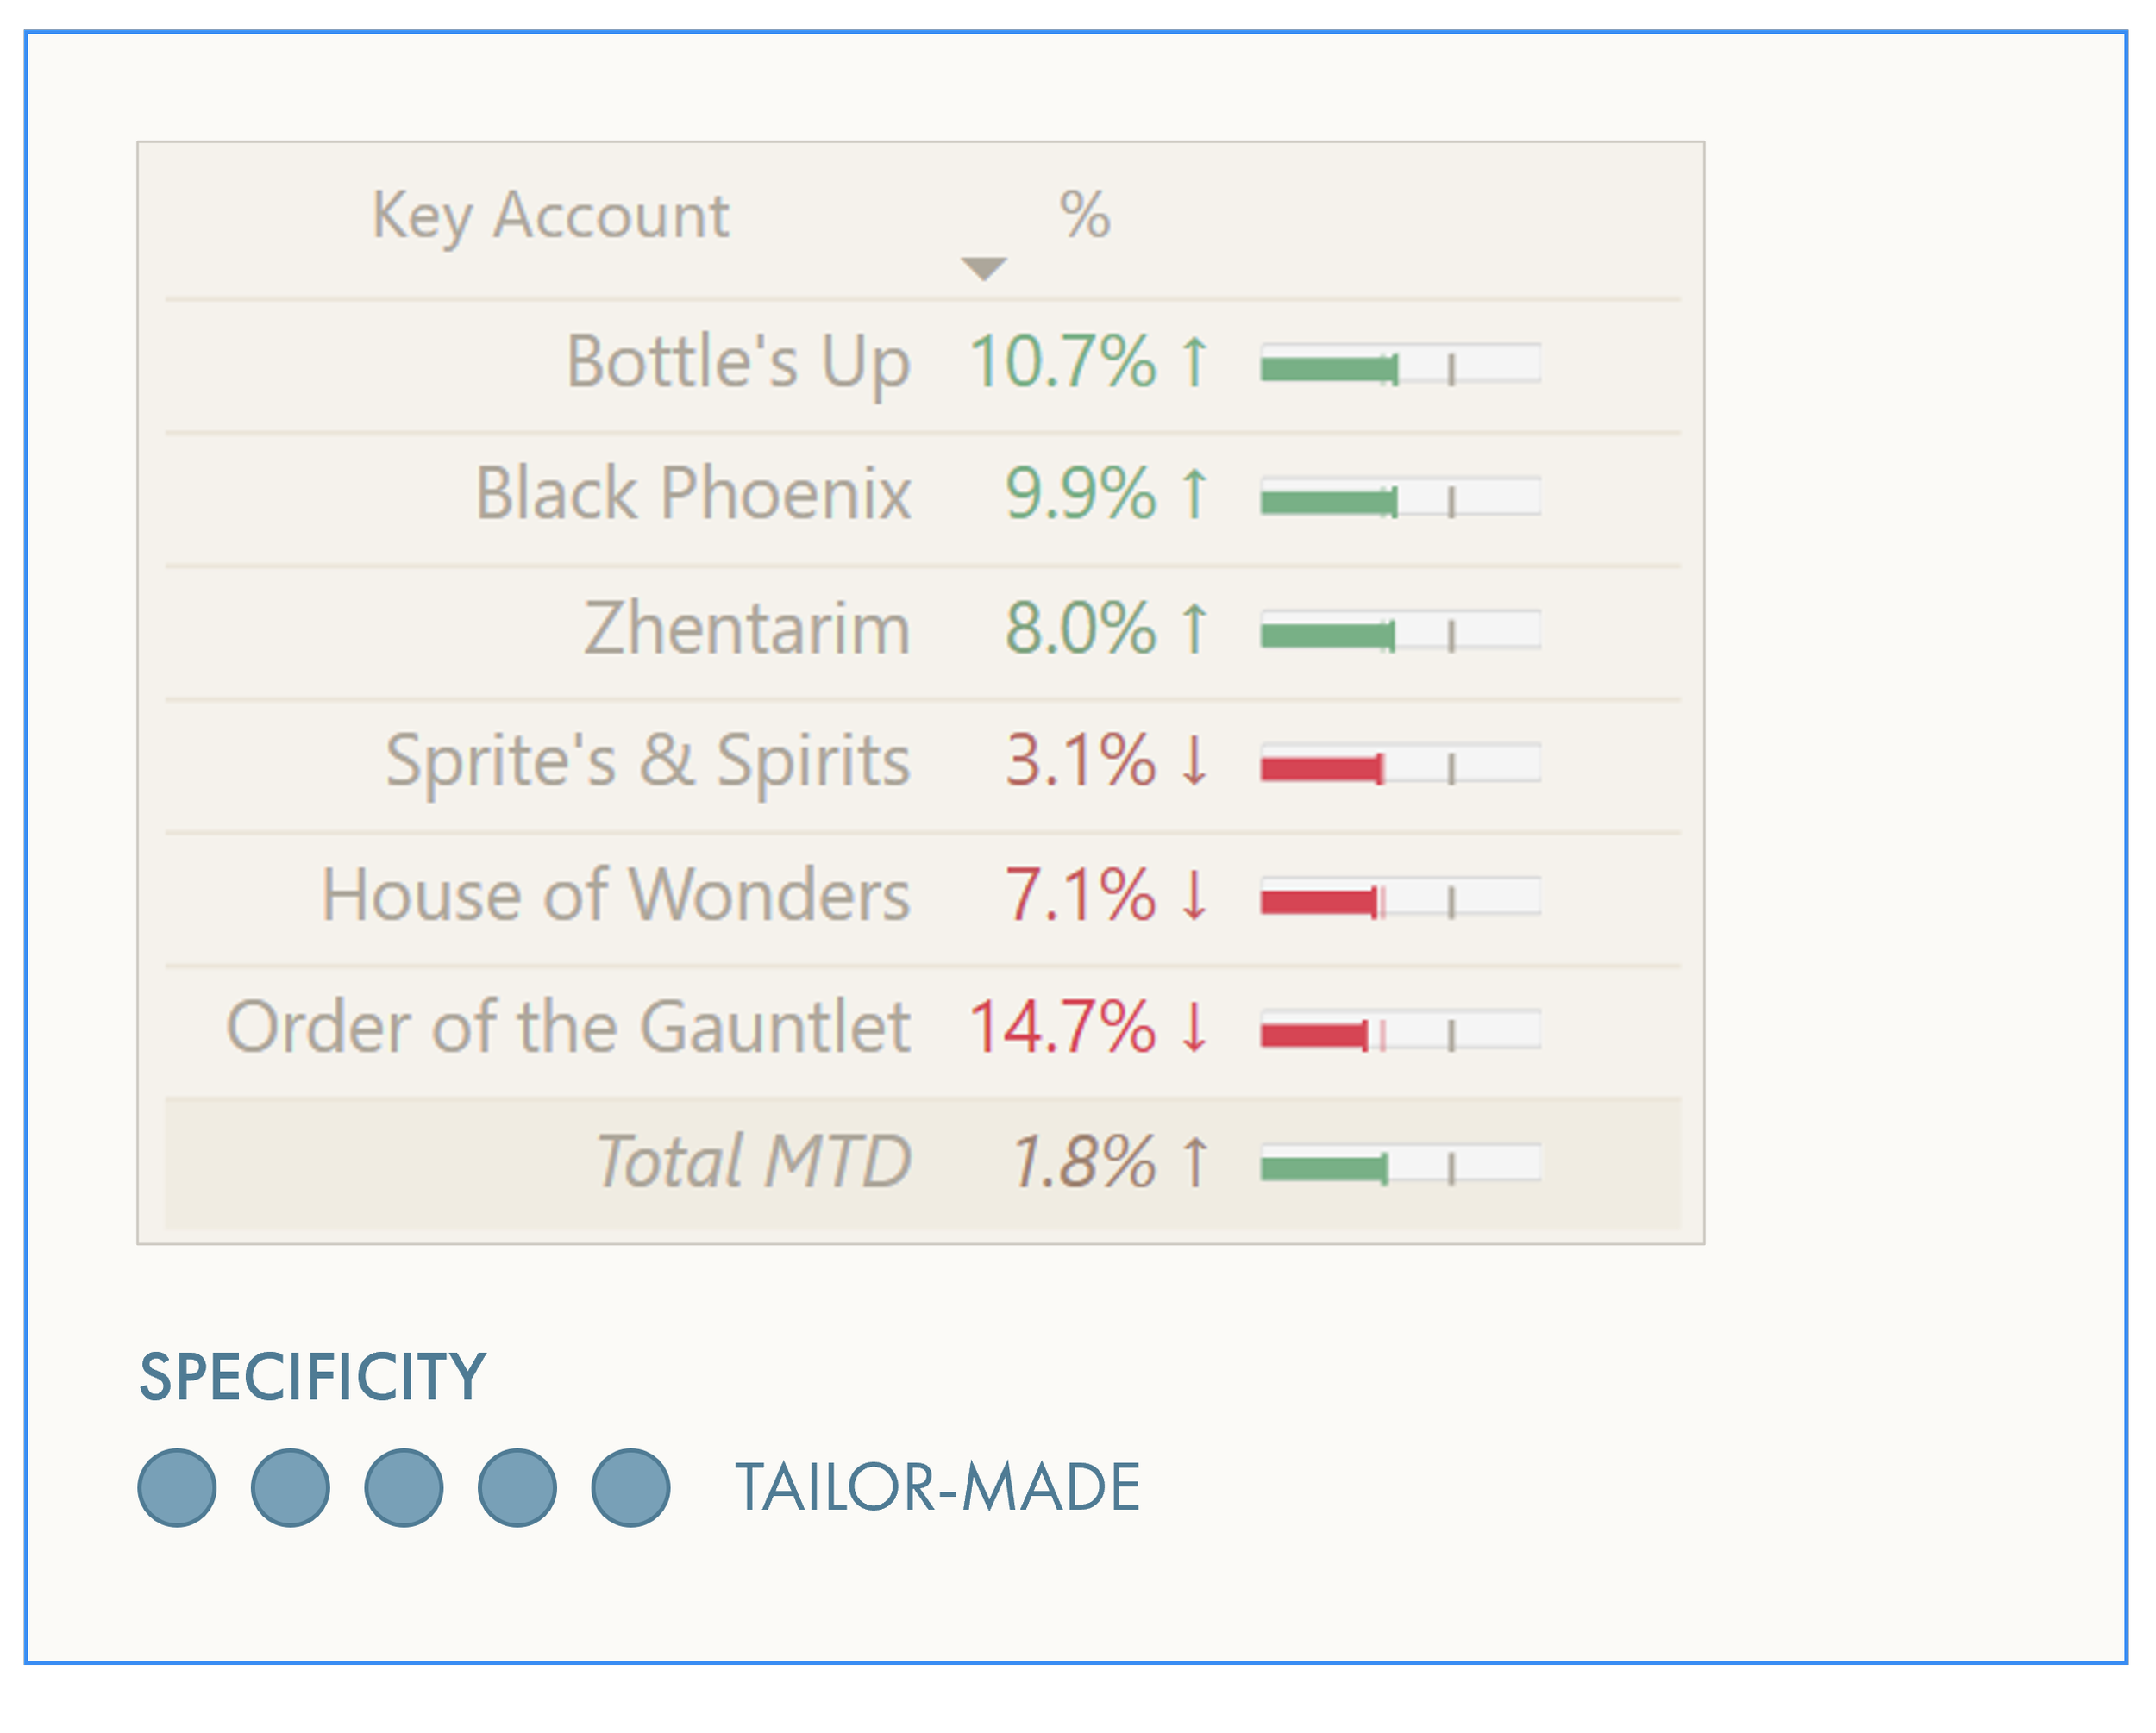The image size is (2156, 1733).
Task: Click the Bottle's Up green progress bar
Action: tap(1328, 369)
